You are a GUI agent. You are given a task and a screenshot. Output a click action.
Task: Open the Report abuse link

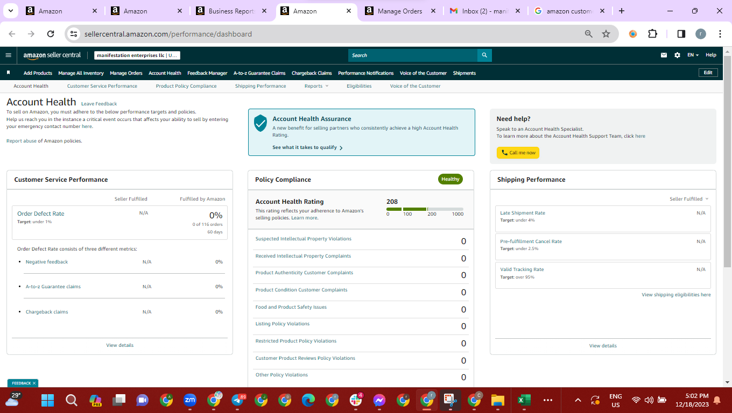point(21,141)
